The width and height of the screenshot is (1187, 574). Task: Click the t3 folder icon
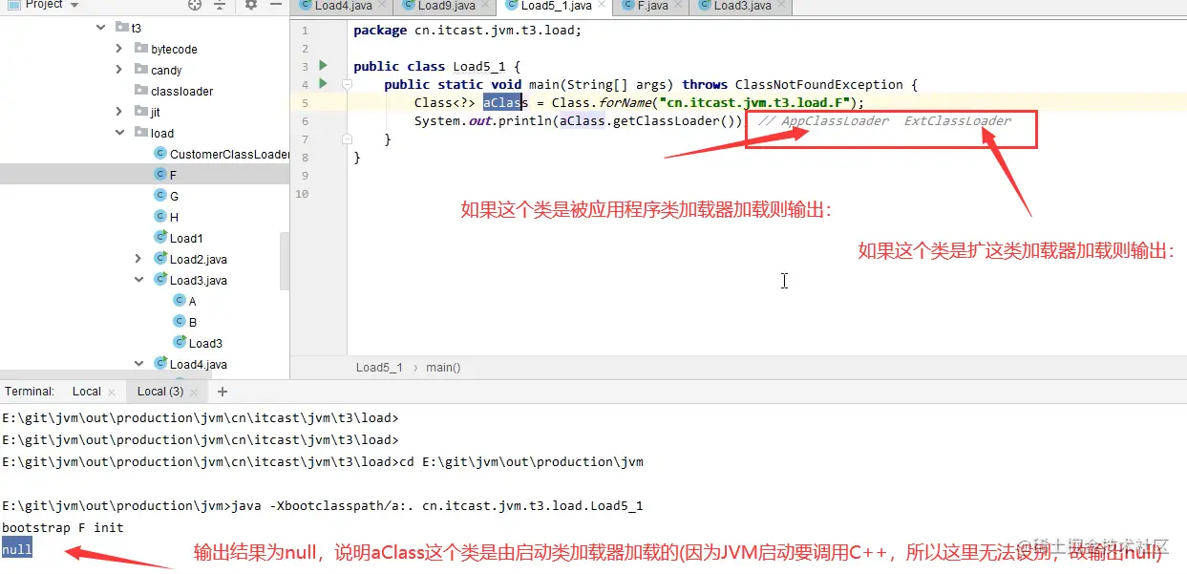(121, 28)
